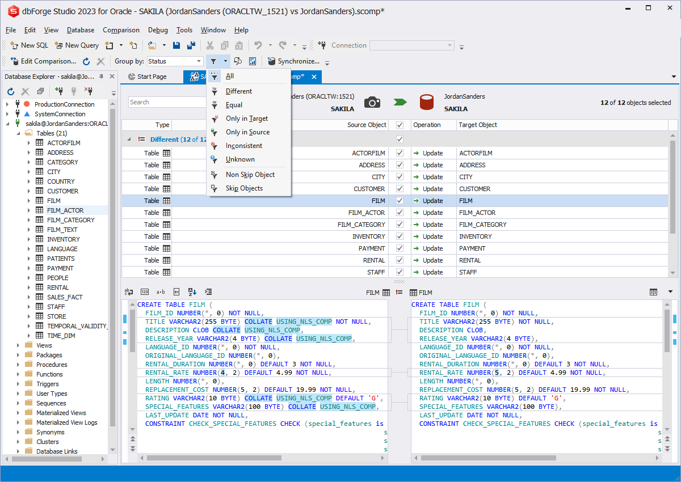Refresh the Database Explorer tree
The width and height of the screenshot is (681, 482).
tap(10, 91)
